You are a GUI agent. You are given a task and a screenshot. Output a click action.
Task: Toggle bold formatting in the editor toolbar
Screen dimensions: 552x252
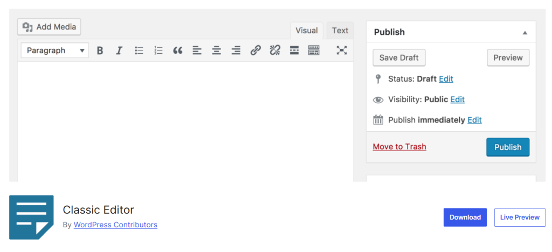pos(100,51)
